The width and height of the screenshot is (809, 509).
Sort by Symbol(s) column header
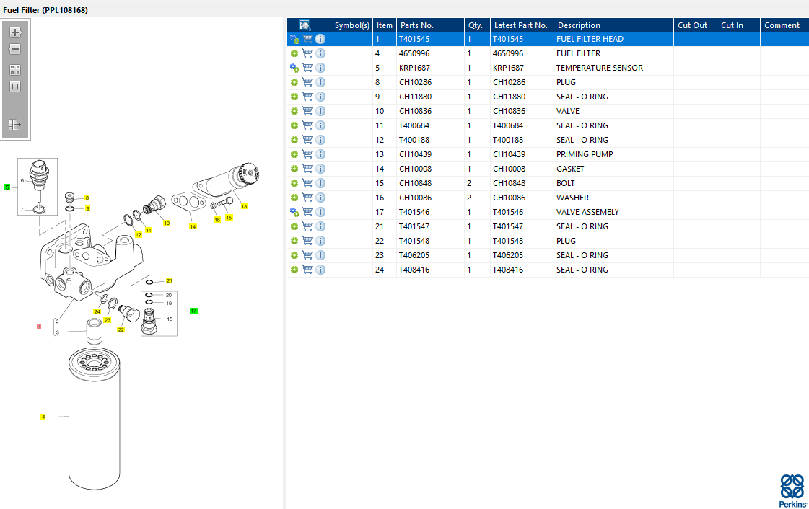[352, 25]
